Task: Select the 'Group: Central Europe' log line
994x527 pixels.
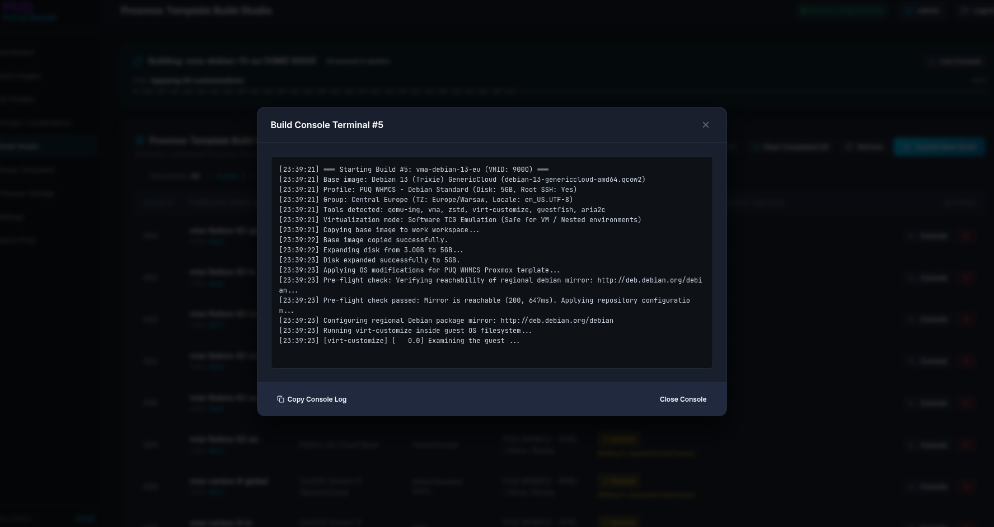Action: click(426, 200)
